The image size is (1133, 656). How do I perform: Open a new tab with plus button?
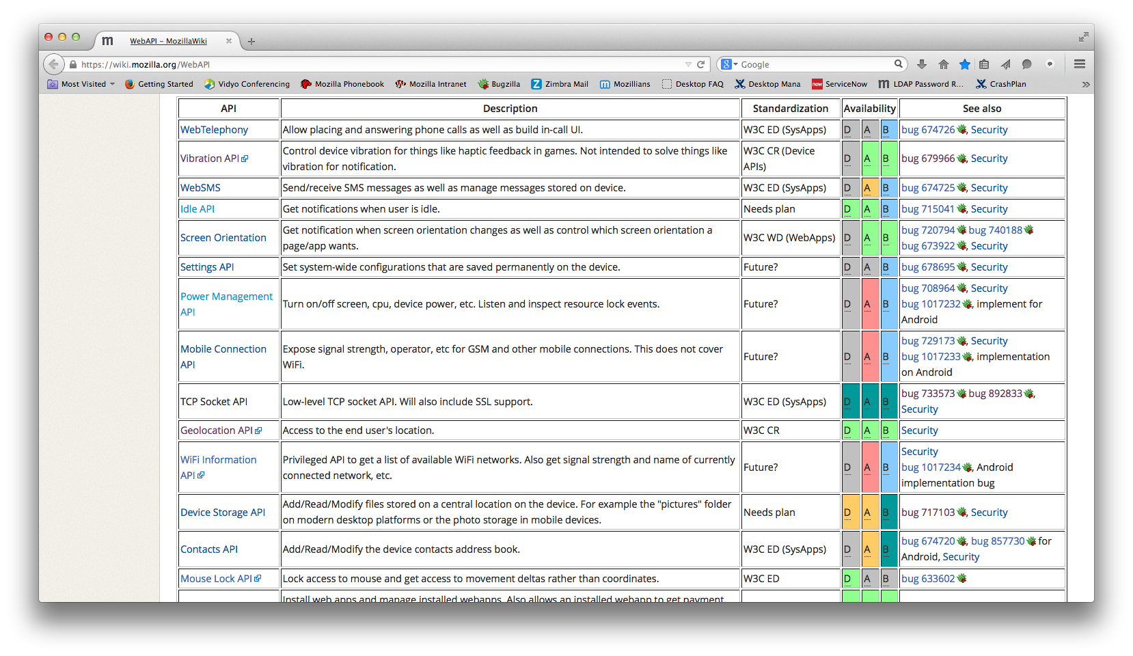coord(251,42)
